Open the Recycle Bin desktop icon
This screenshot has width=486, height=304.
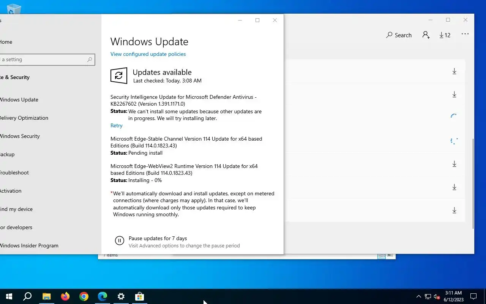14,8
